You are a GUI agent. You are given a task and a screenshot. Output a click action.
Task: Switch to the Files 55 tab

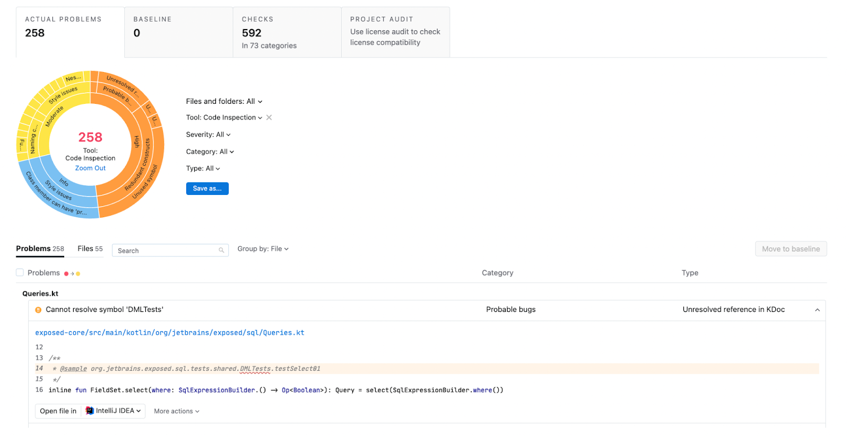pyautogui.click(x=90, y=249)
